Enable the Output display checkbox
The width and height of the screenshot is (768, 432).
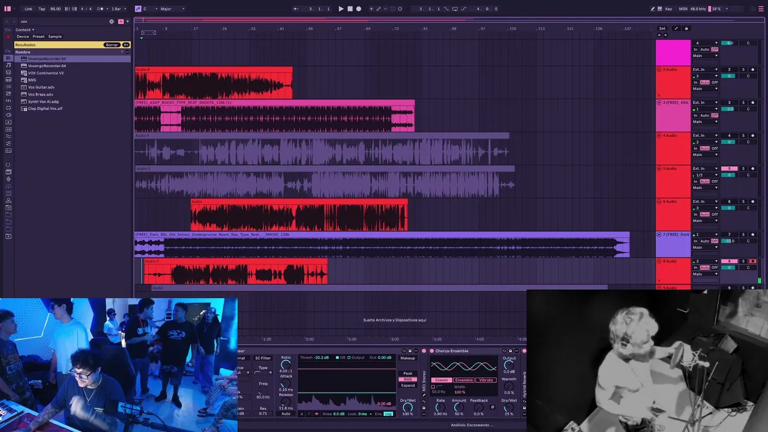350,358
